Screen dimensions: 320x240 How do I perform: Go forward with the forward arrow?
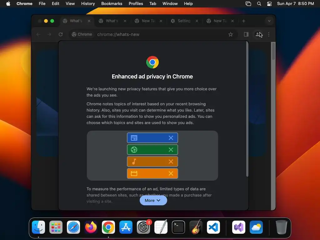click(x=49, y=34)
